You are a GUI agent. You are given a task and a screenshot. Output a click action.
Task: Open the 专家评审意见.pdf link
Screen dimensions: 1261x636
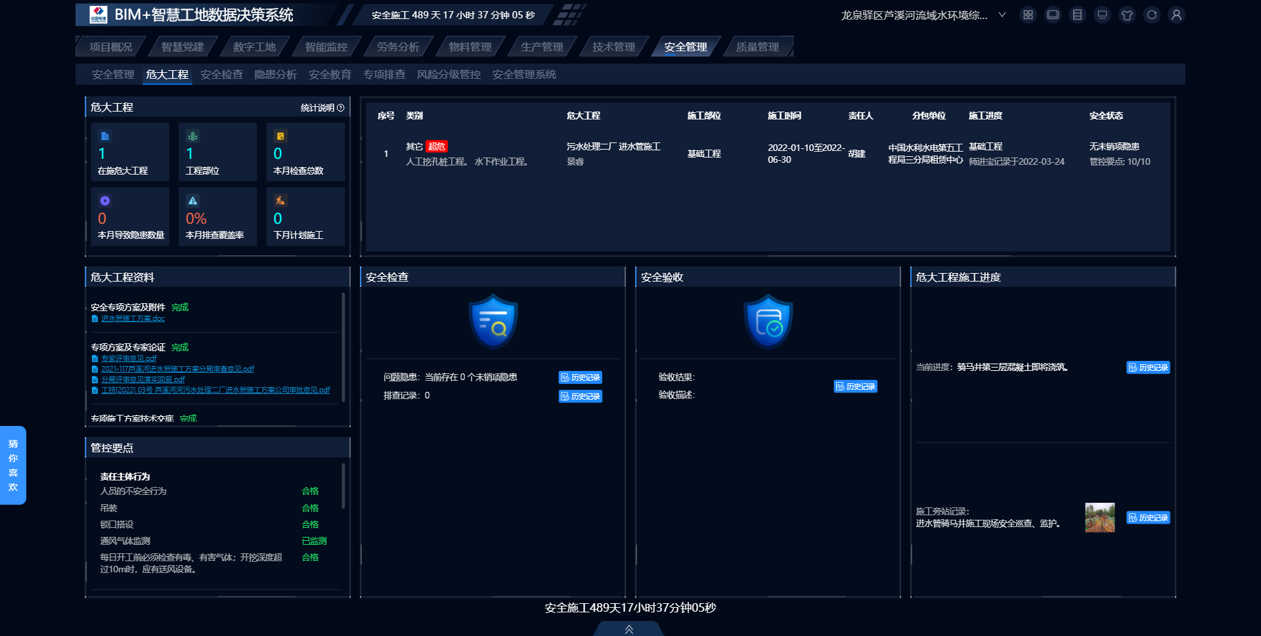point(129,359)
